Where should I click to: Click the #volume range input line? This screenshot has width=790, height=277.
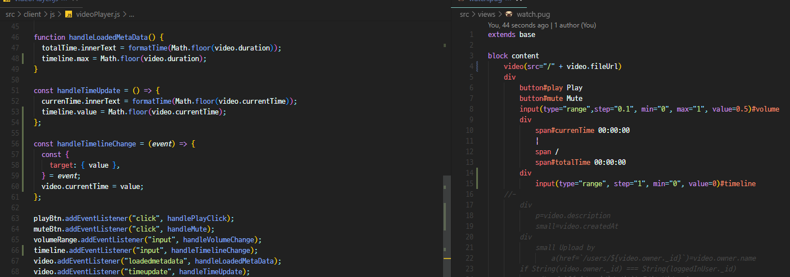click(649, 109)
